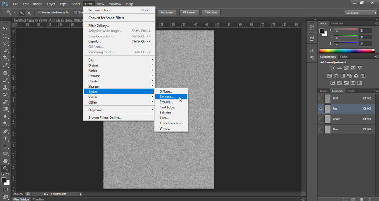Select the Blur tool

(5, 117)
